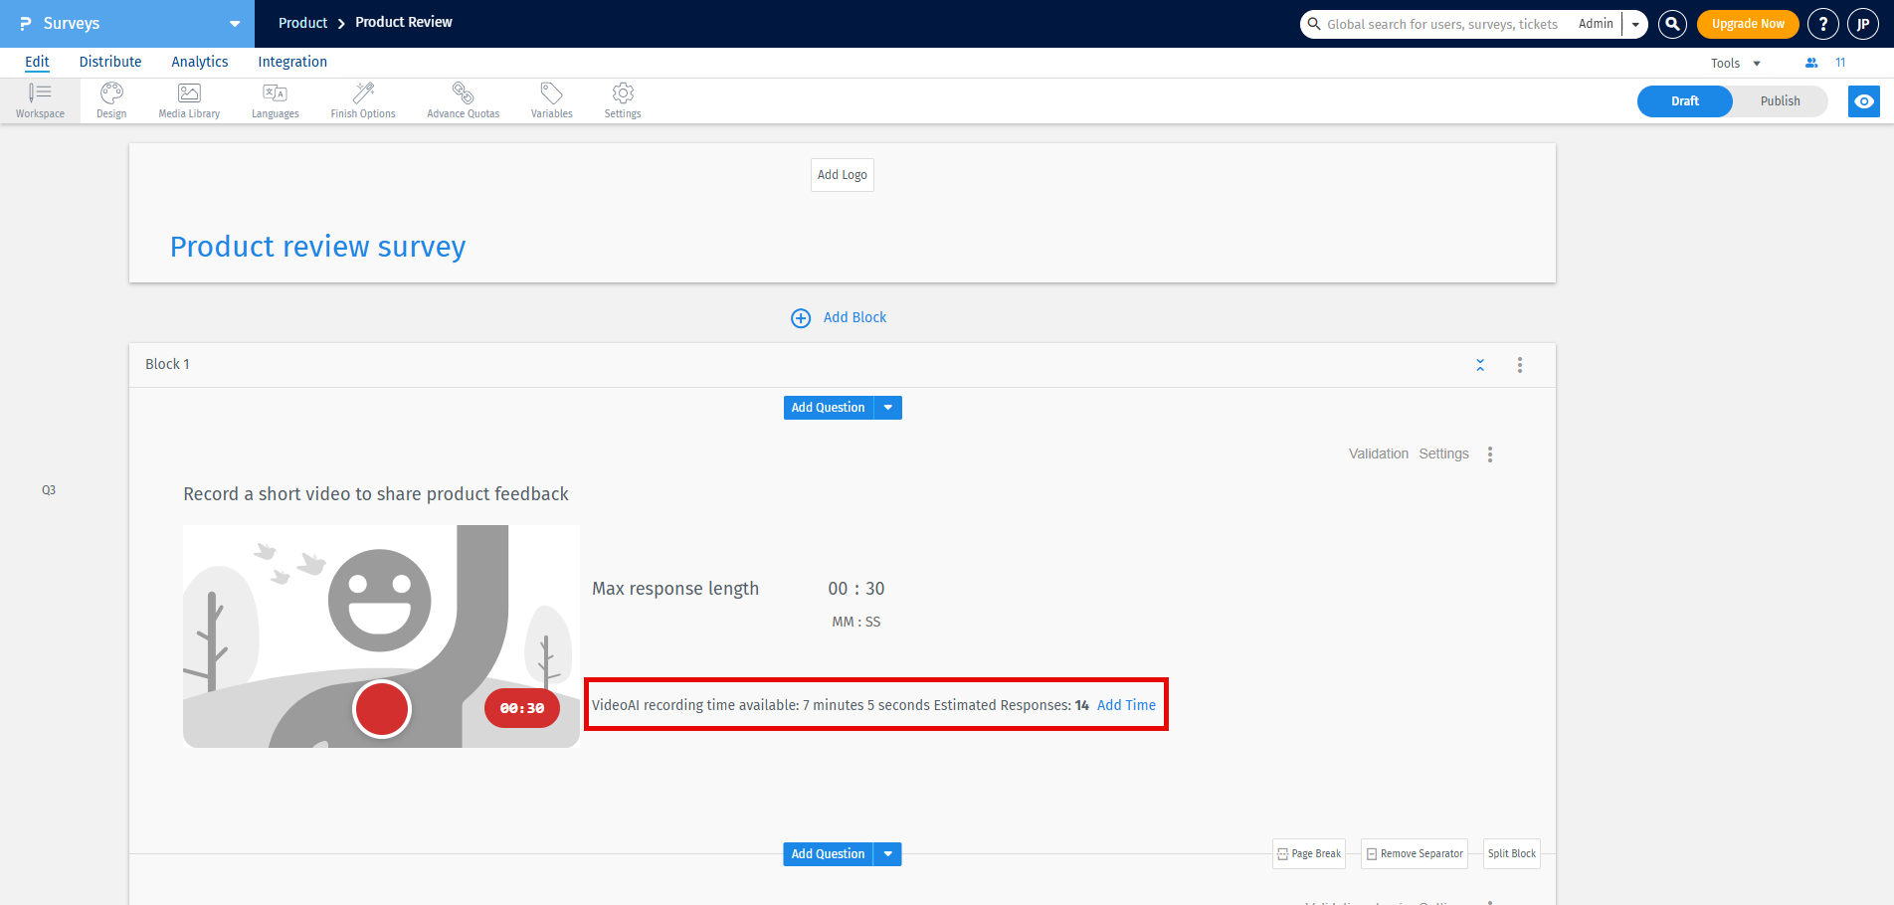Open the survey Settings

click(622, 99)
